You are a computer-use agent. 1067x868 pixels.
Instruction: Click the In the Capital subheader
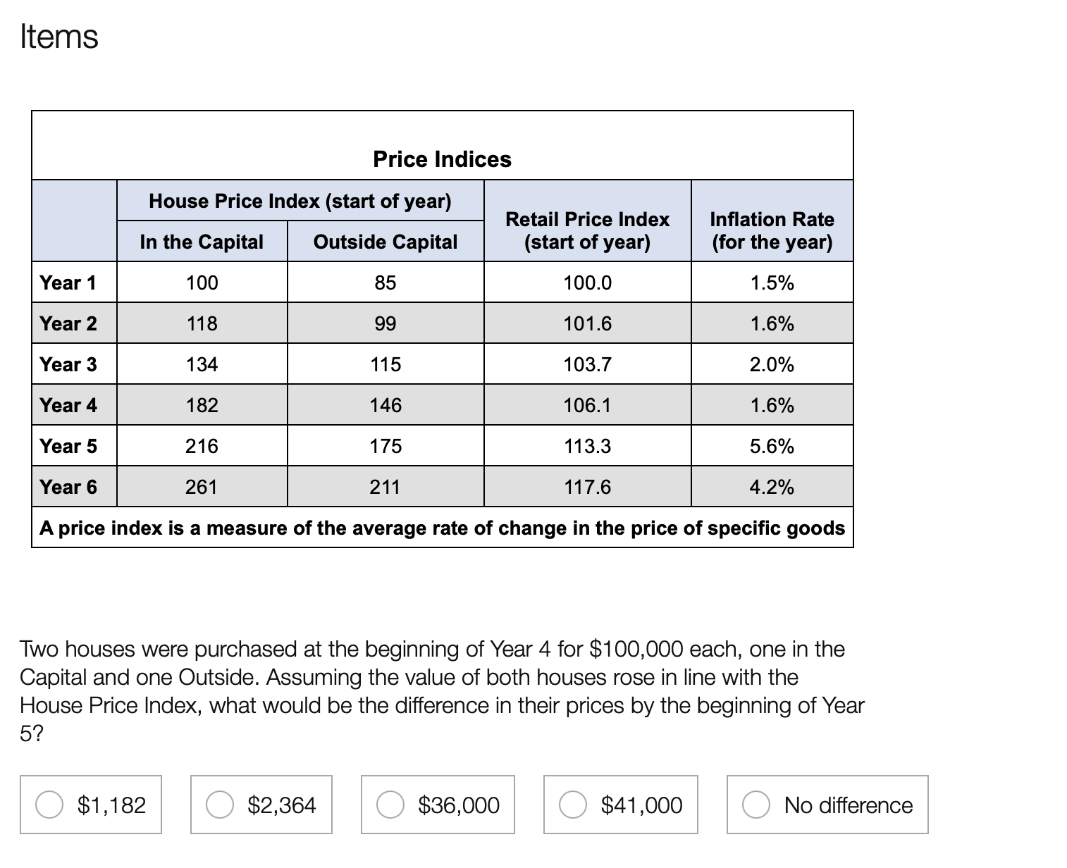click(202, 242)
